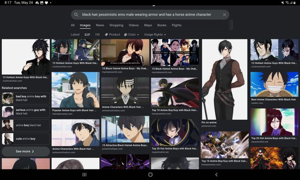This screenshot has height=180, width=300.
Task: Click the ranker.com source text
Action: point(257,103)
